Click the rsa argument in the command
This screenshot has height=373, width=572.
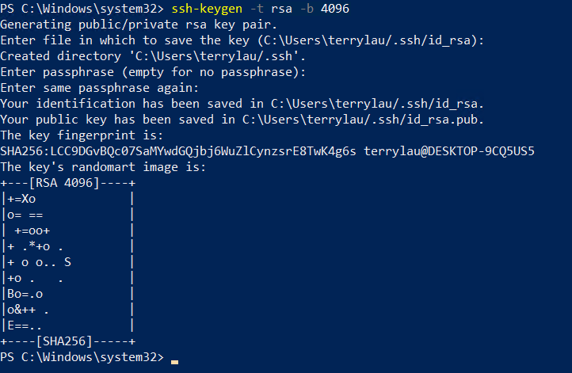point(281,10)
